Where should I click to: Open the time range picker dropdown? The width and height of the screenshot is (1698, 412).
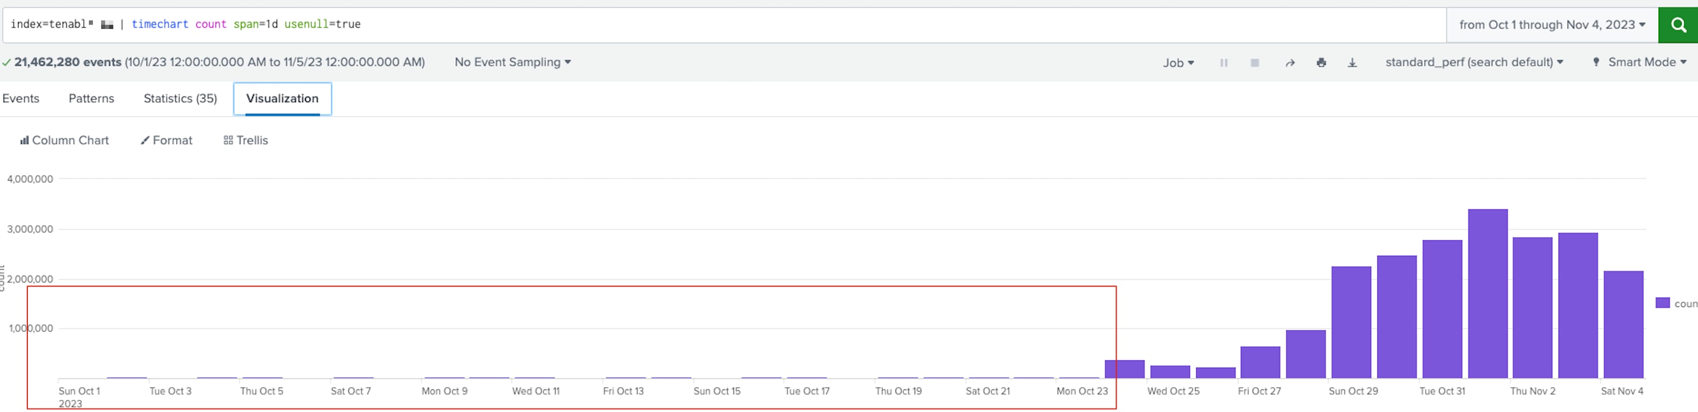[x=1552, y=25]
